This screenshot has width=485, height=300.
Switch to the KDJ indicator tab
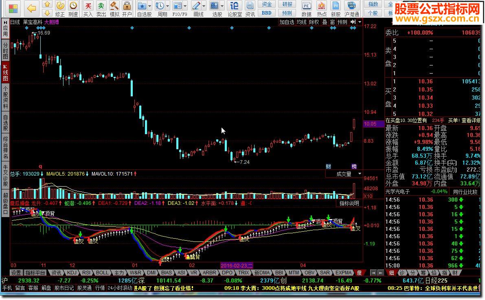71,272
